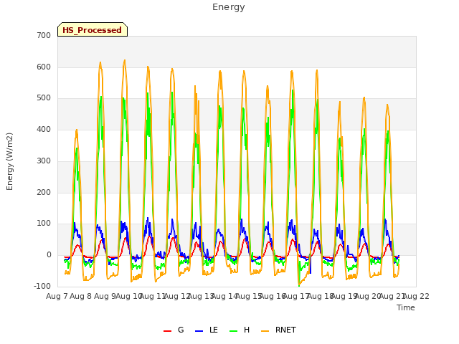Click the red G legend swatch
Screen dimensions: 459x344
click(167, 331)
